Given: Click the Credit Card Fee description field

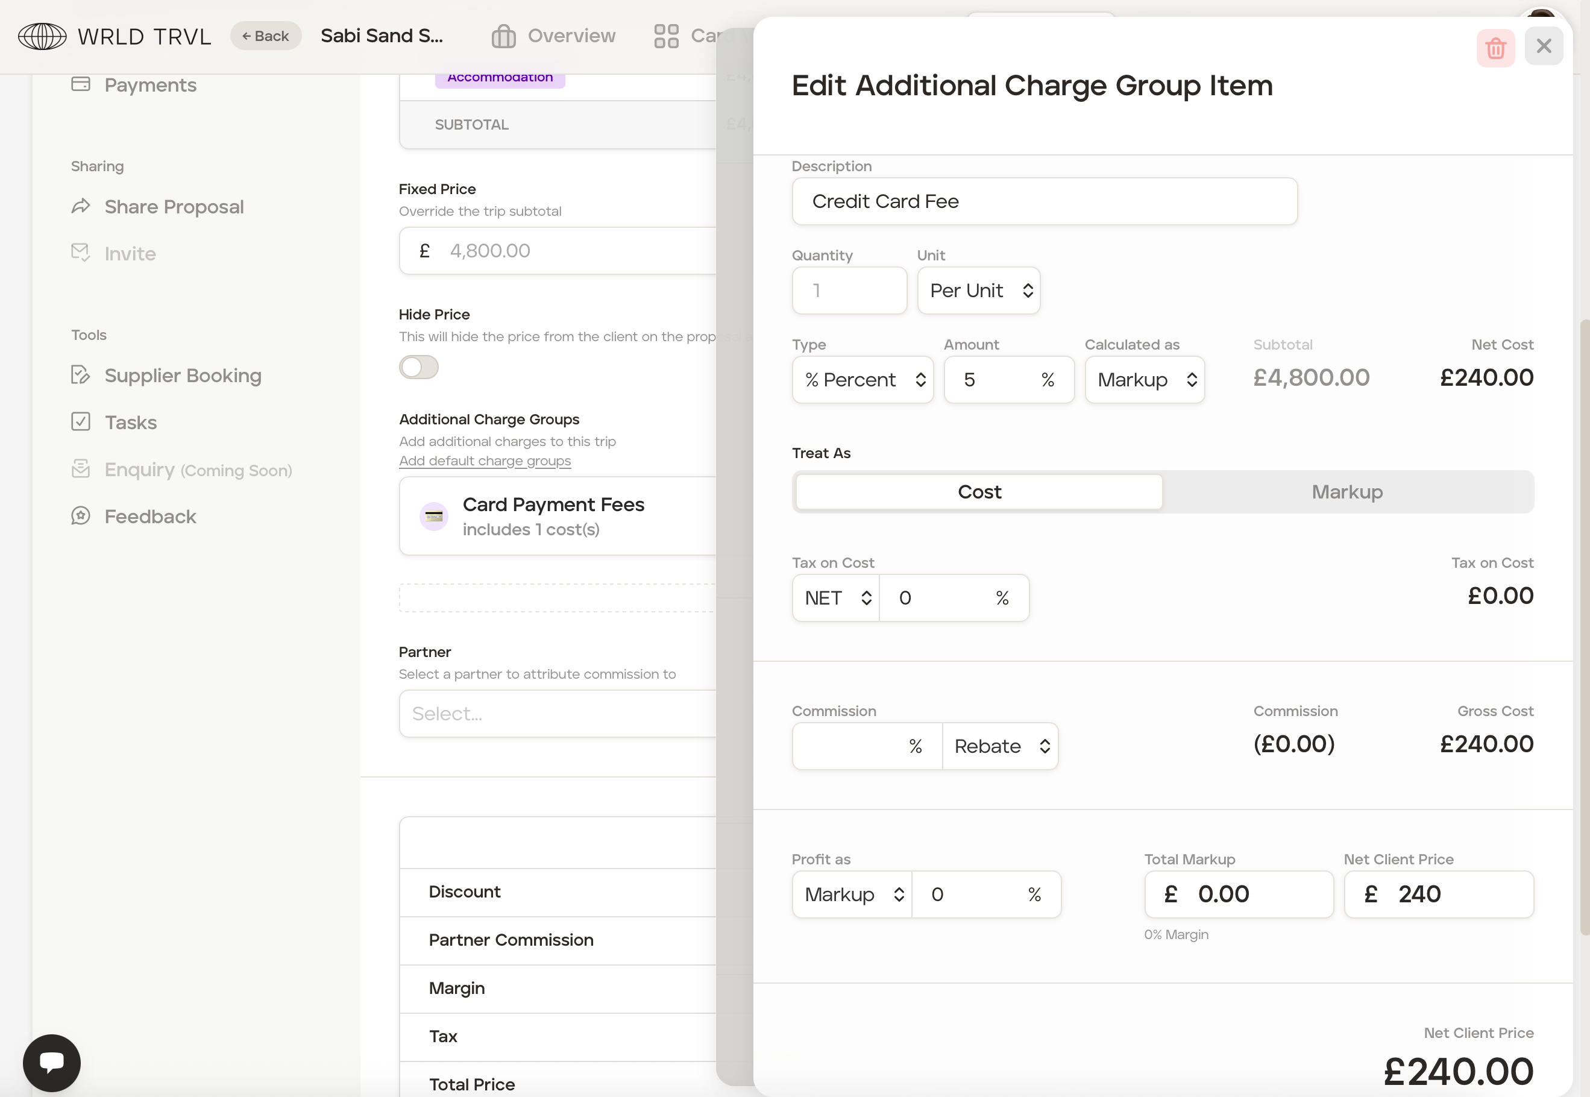Looking at the screenshot, I should (x=1043, y=201).
